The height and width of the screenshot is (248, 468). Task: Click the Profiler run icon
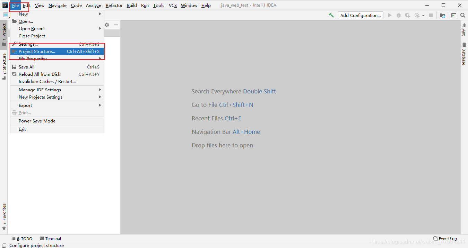coord(417,15)
